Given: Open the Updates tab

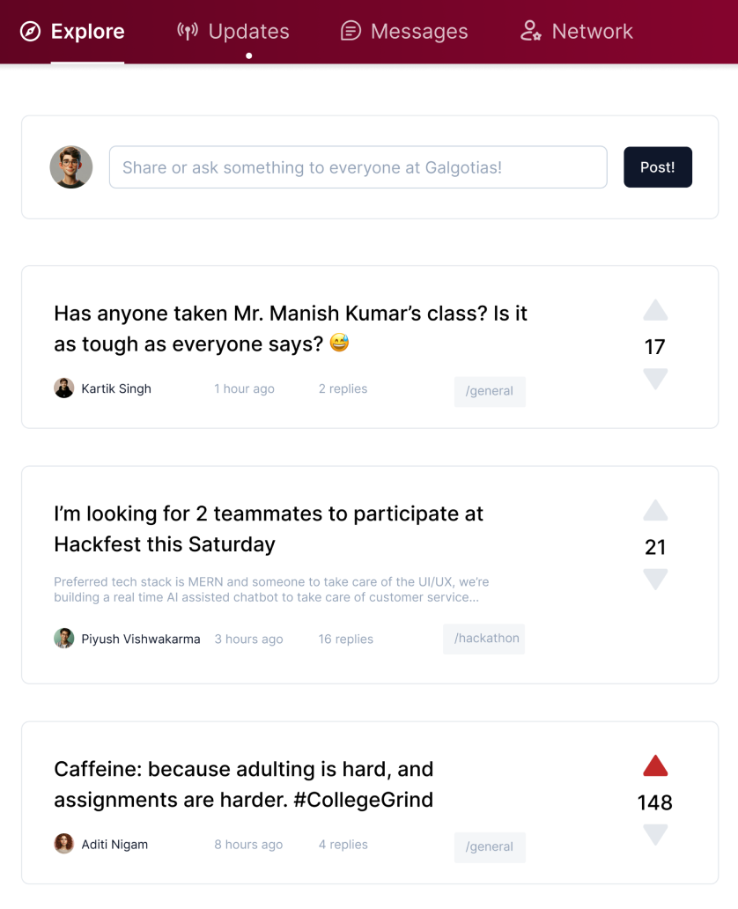Looking at the screenshot, I should click(233, 32).
